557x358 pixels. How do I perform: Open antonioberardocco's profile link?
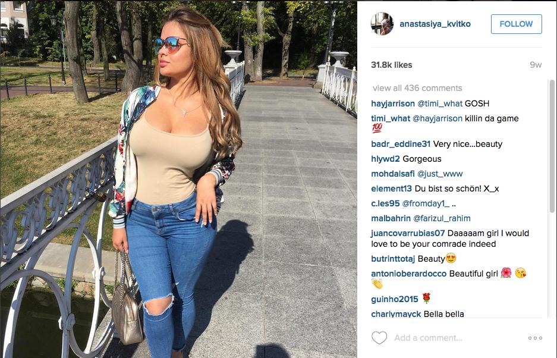coord(409,274)
